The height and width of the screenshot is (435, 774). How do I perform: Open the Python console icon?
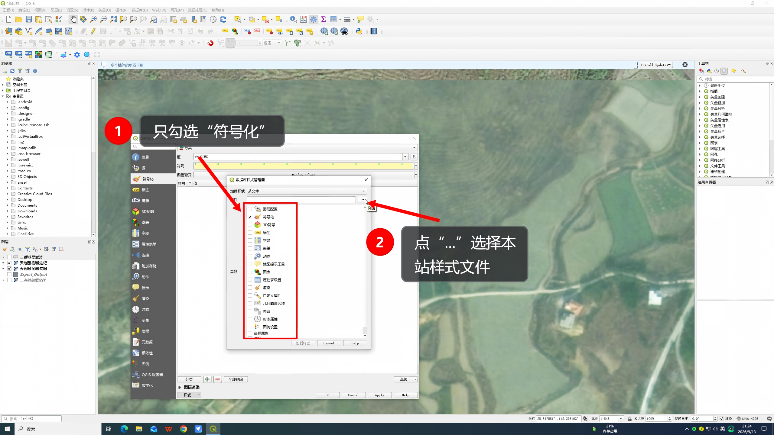pos(359,31)
